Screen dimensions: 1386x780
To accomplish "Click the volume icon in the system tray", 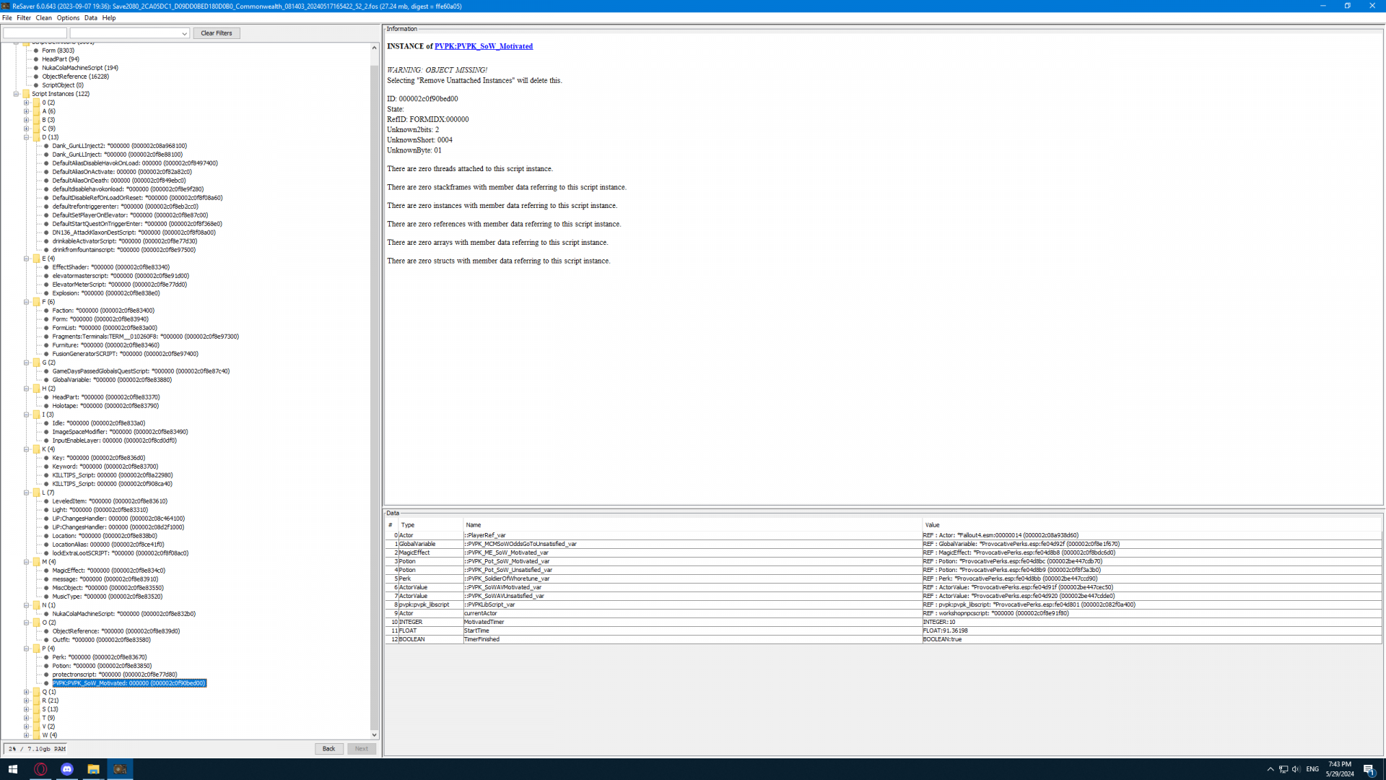I will [1296, 769].
